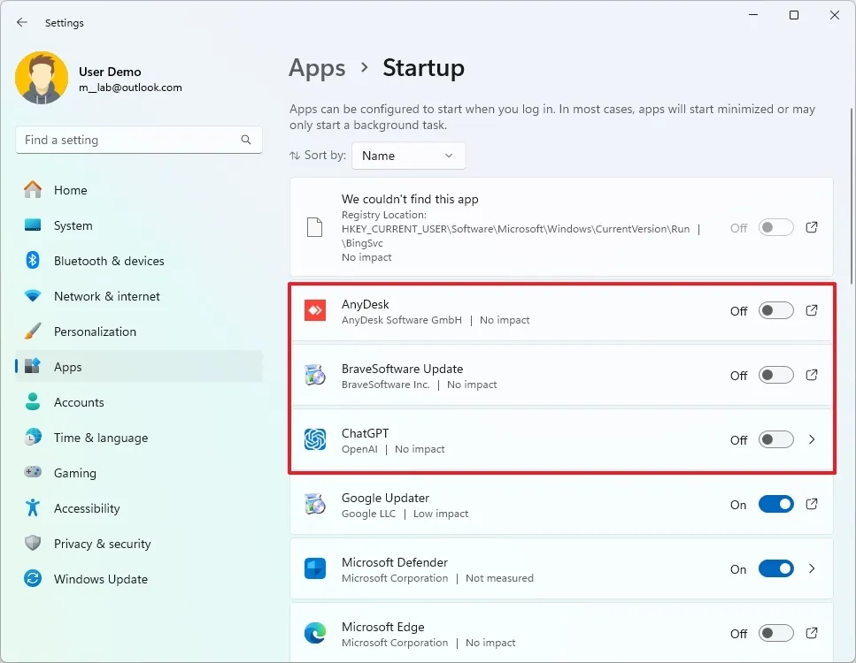Enable AnyDesk at startup
The height and width of the screenshot is (663, 856).
point(775,310)
